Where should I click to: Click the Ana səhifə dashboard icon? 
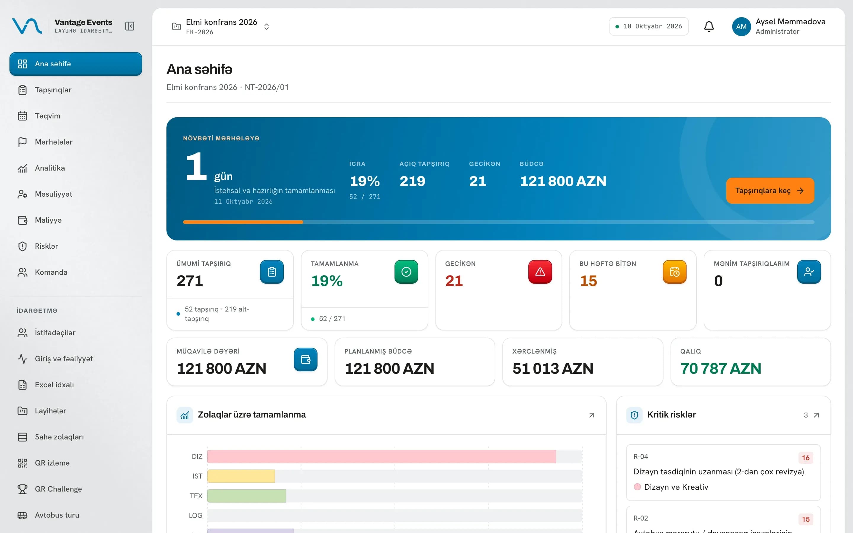pyautogui.click(x=23, y=64)
